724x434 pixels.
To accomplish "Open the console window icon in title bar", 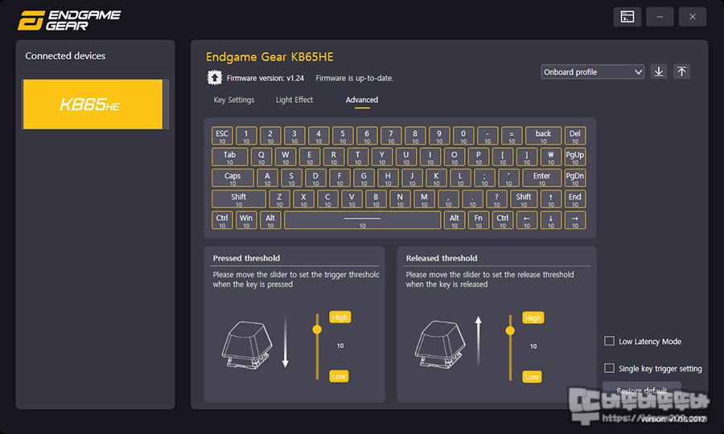I will pos(627,17).
